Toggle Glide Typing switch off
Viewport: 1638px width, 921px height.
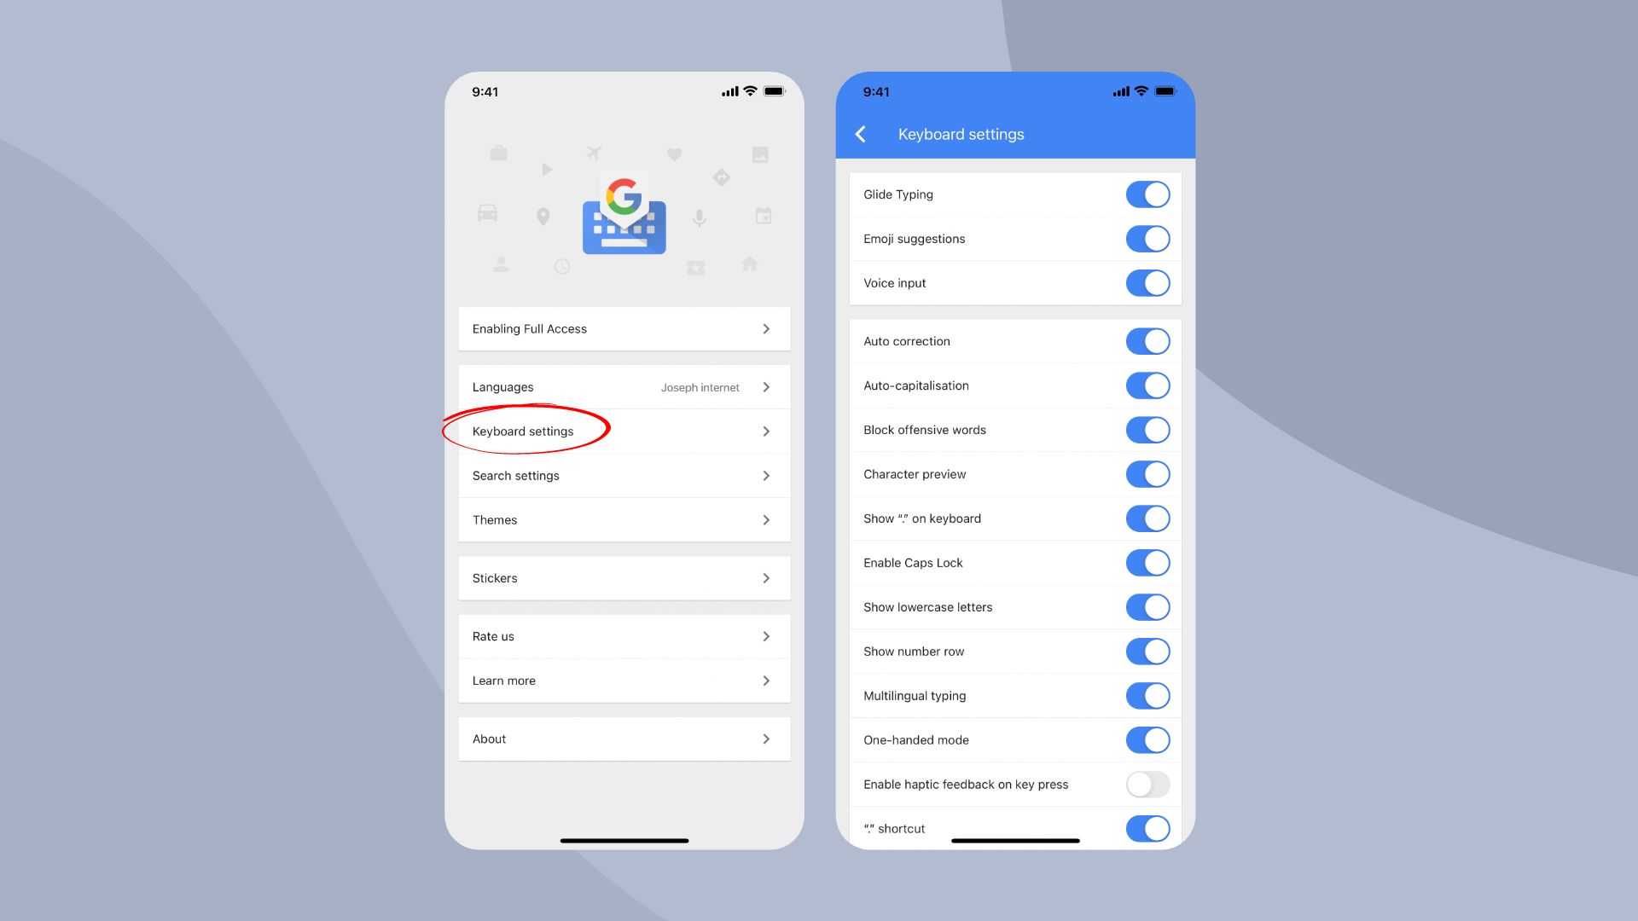(1147, 194)
